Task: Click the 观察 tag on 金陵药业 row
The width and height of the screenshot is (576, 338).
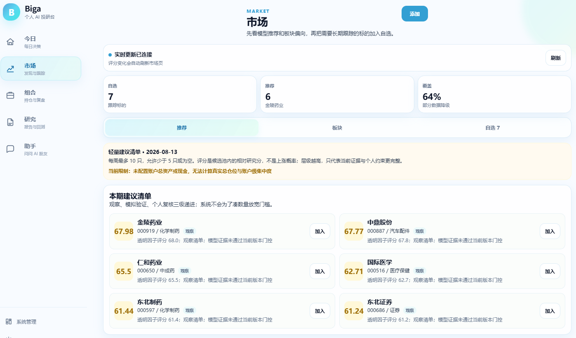Action: point(189,231)
